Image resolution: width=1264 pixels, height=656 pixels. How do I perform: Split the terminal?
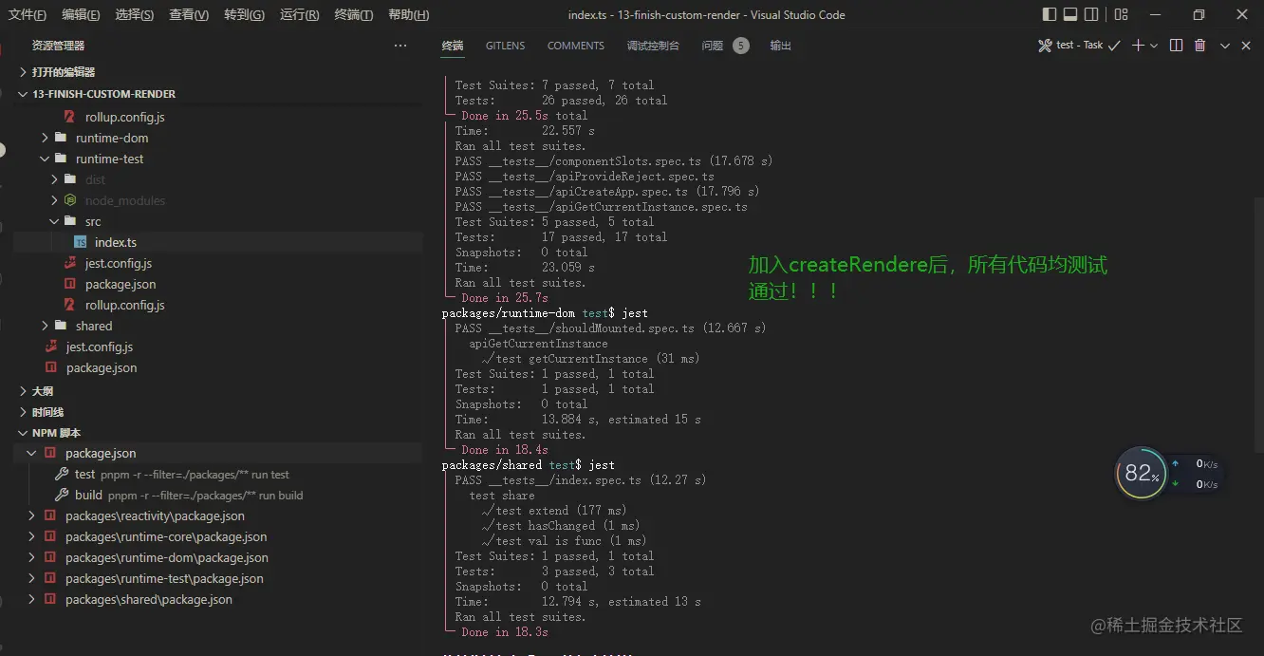(x=1177, y=46)
